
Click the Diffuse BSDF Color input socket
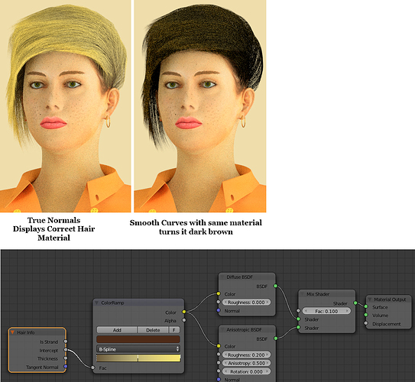(219, 293)
